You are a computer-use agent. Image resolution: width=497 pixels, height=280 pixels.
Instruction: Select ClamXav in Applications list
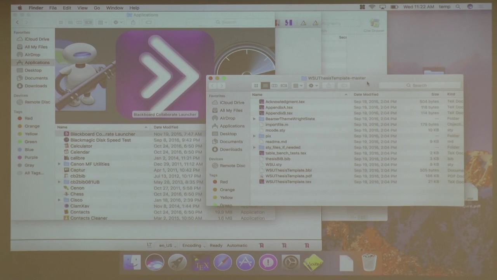tap(80, 206)
